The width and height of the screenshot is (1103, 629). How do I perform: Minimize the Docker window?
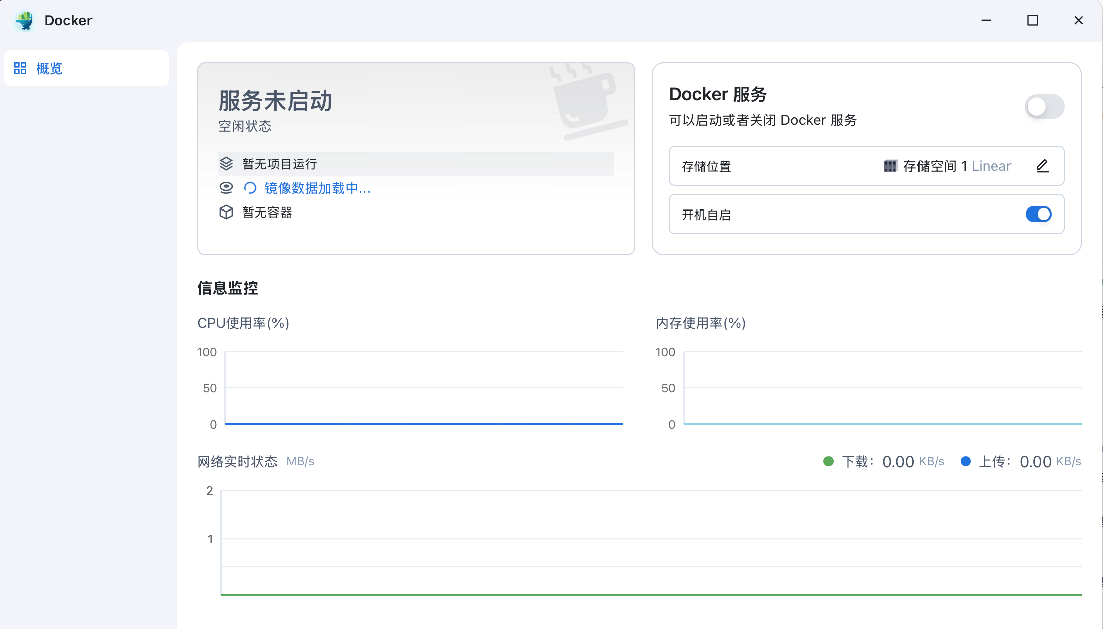[x=986, y=20]
